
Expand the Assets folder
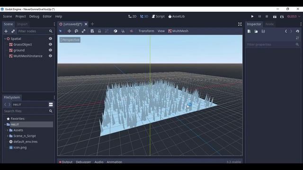click(8, 130)
